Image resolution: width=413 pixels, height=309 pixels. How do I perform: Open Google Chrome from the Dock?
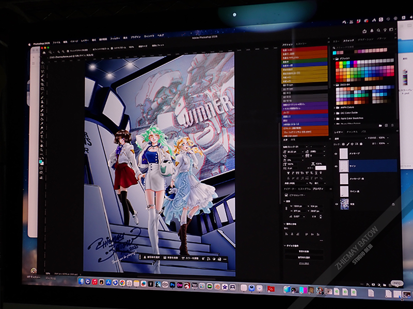click(122, 283)
